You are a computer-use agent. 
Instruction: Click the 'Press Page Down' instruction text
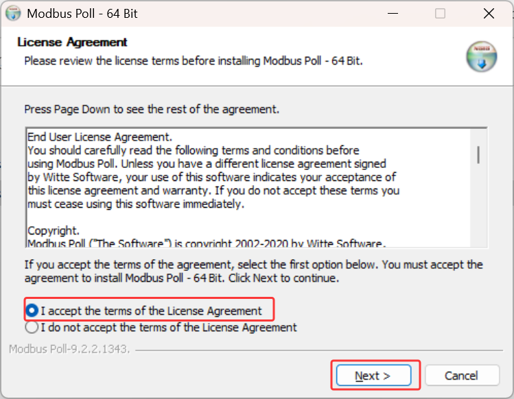[x=152, y=109]
